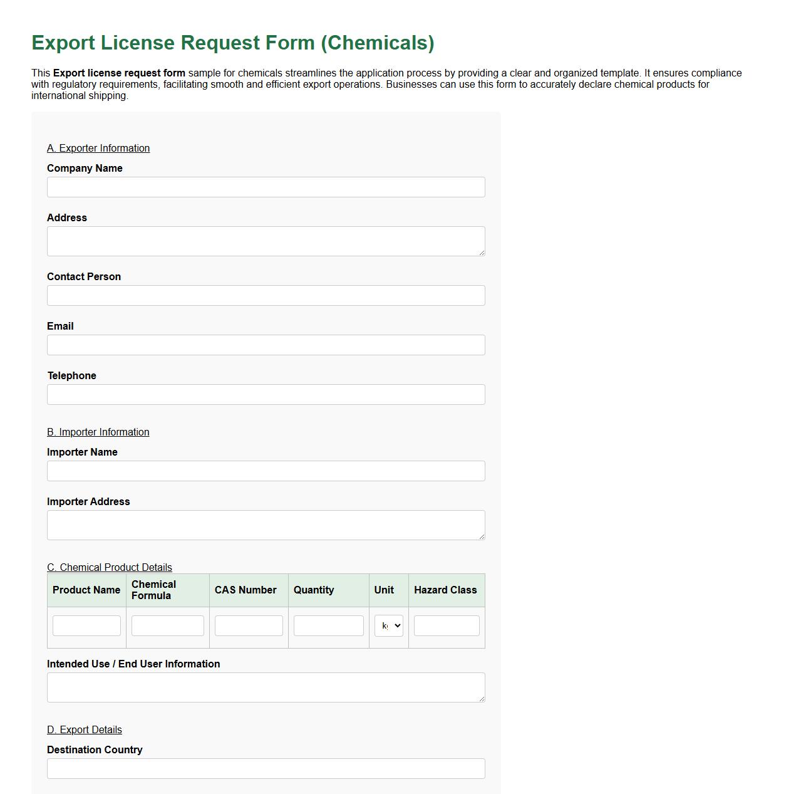This screenshot has width=791, height=794.
Task: Click the Hazard Class input box
Action: click(446, 625)
